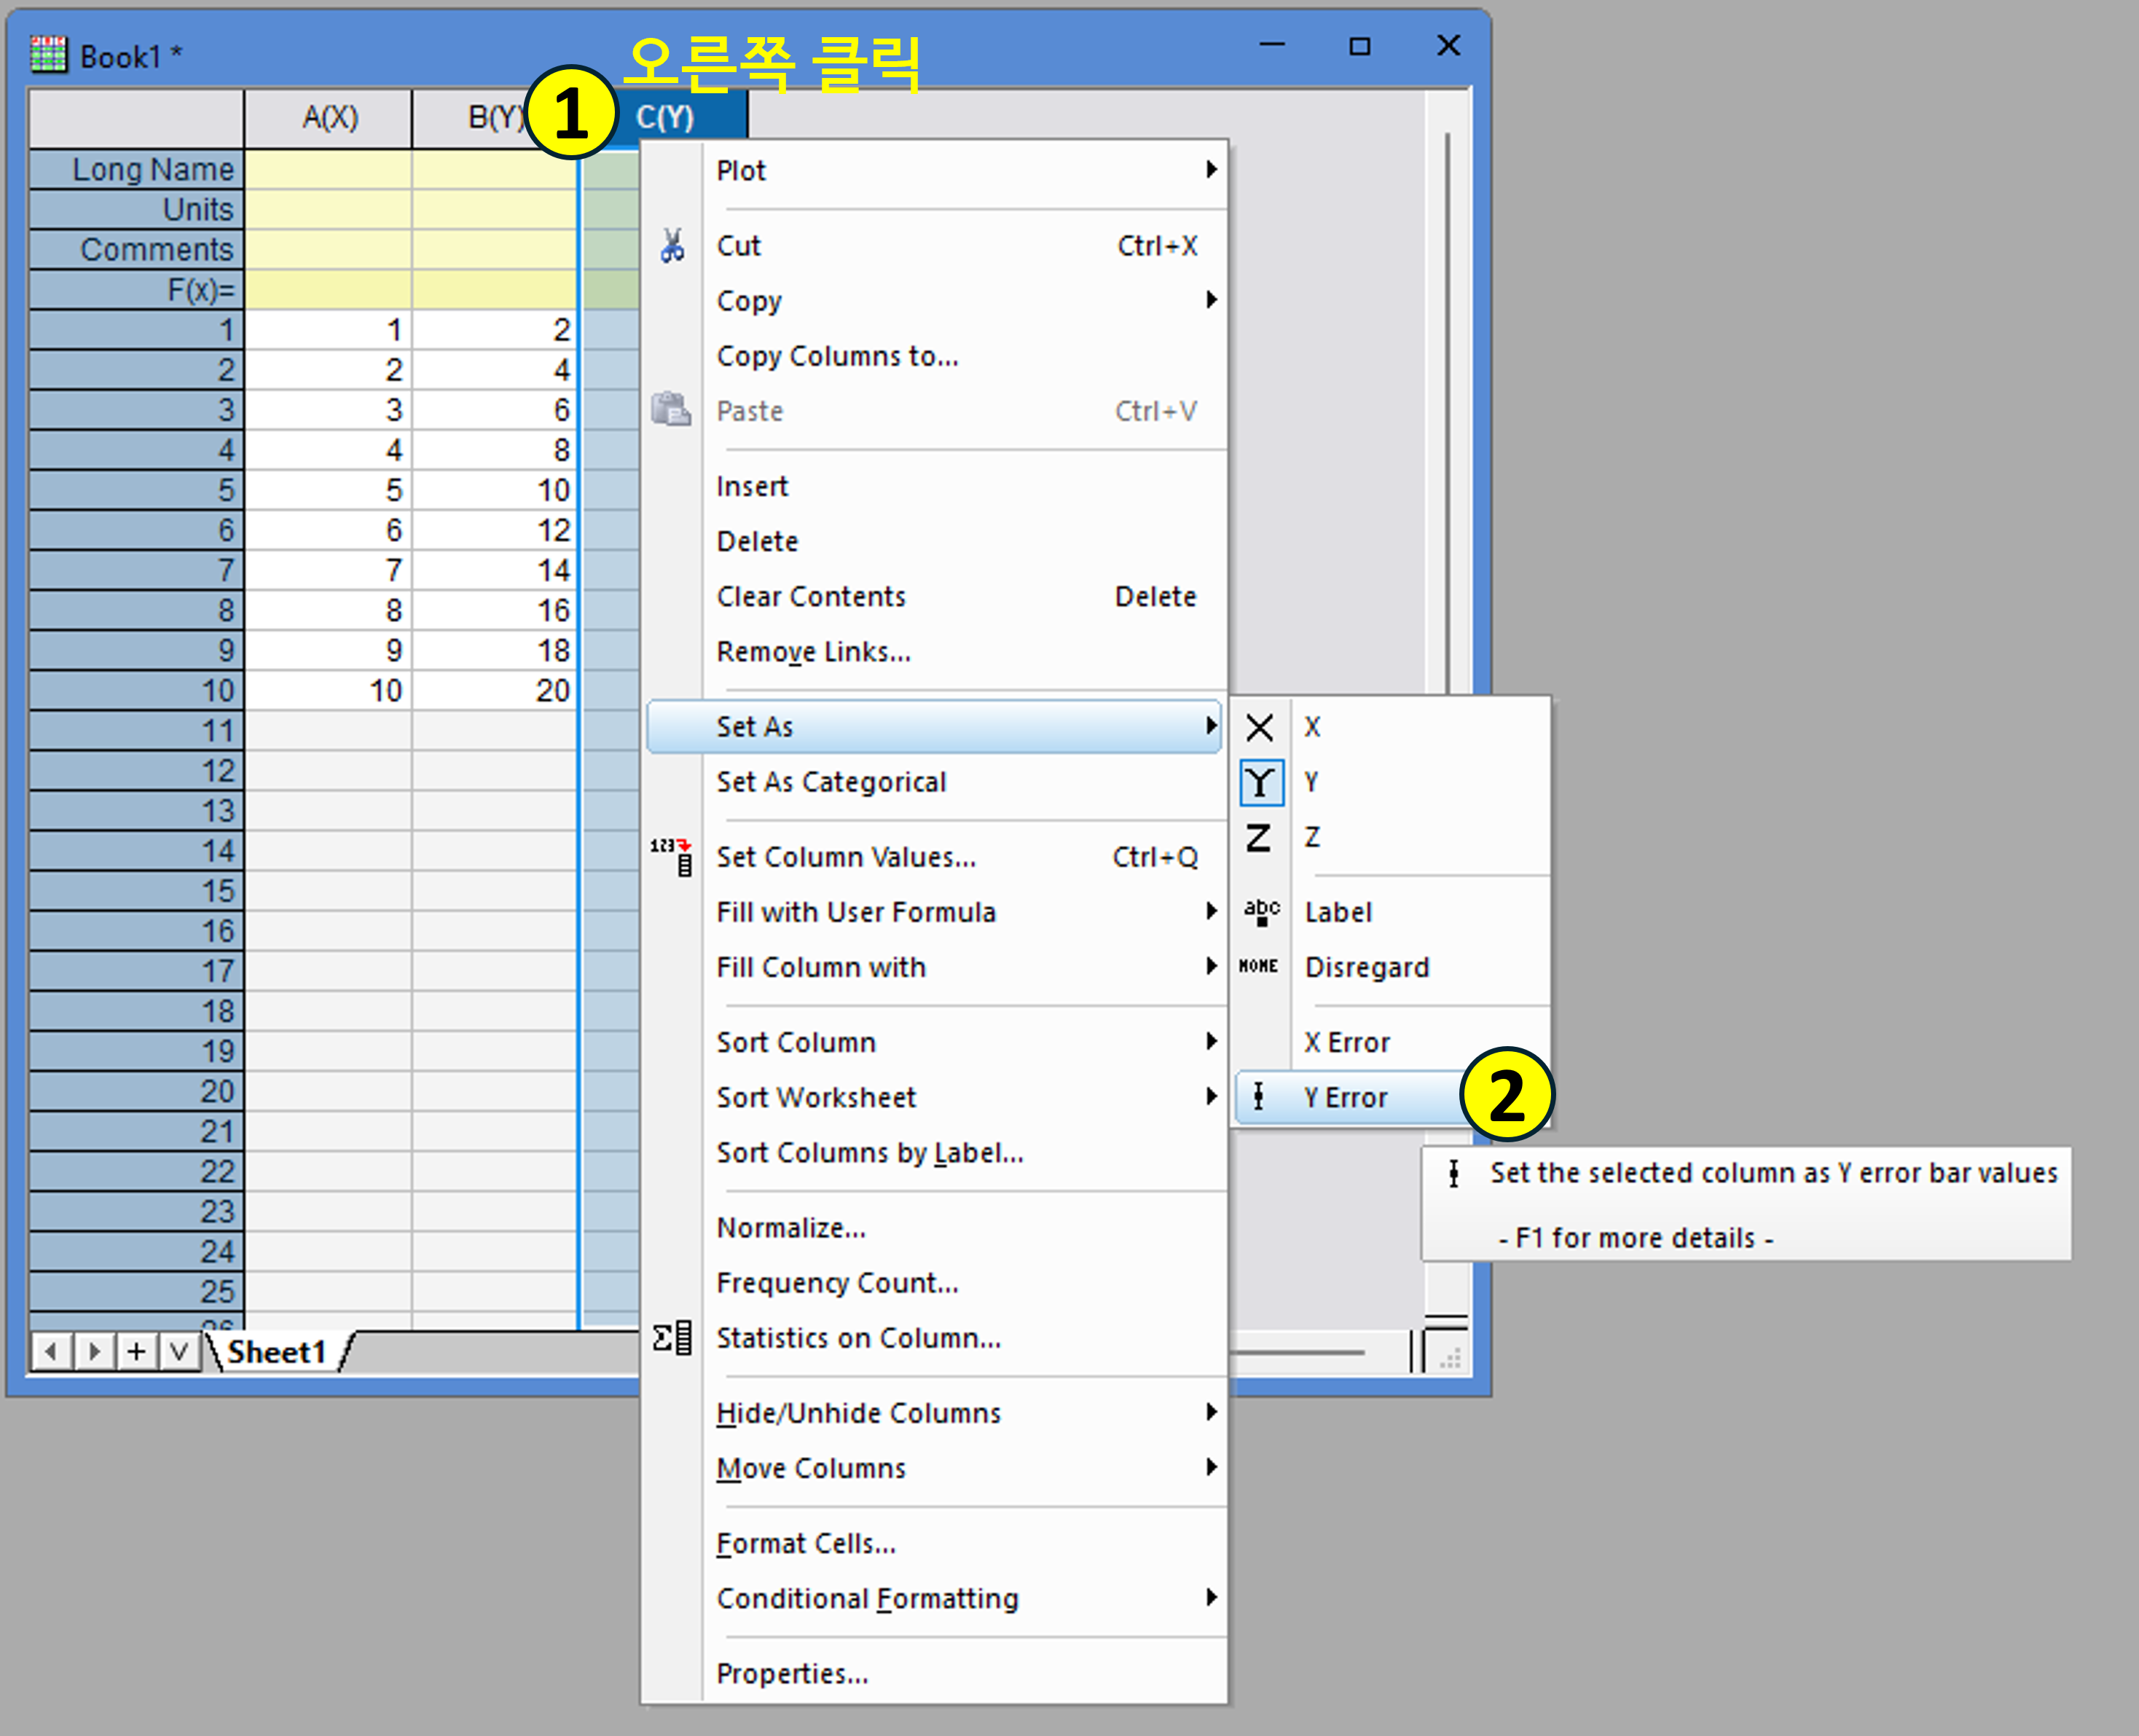Click the Y Error bar icon
The height and width of the screenshot is (1736, 2139).
click(1259, 1097)
